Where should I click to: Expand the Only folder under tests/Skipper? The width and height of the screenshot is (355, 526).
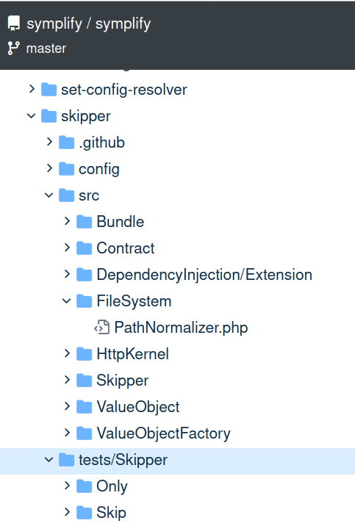tap(67, 486)
